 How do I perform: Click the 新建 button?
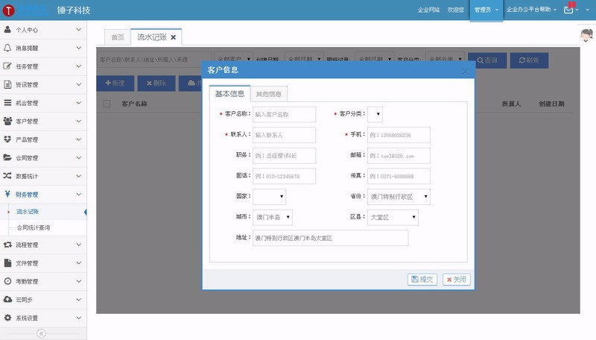tap(115, 83)
